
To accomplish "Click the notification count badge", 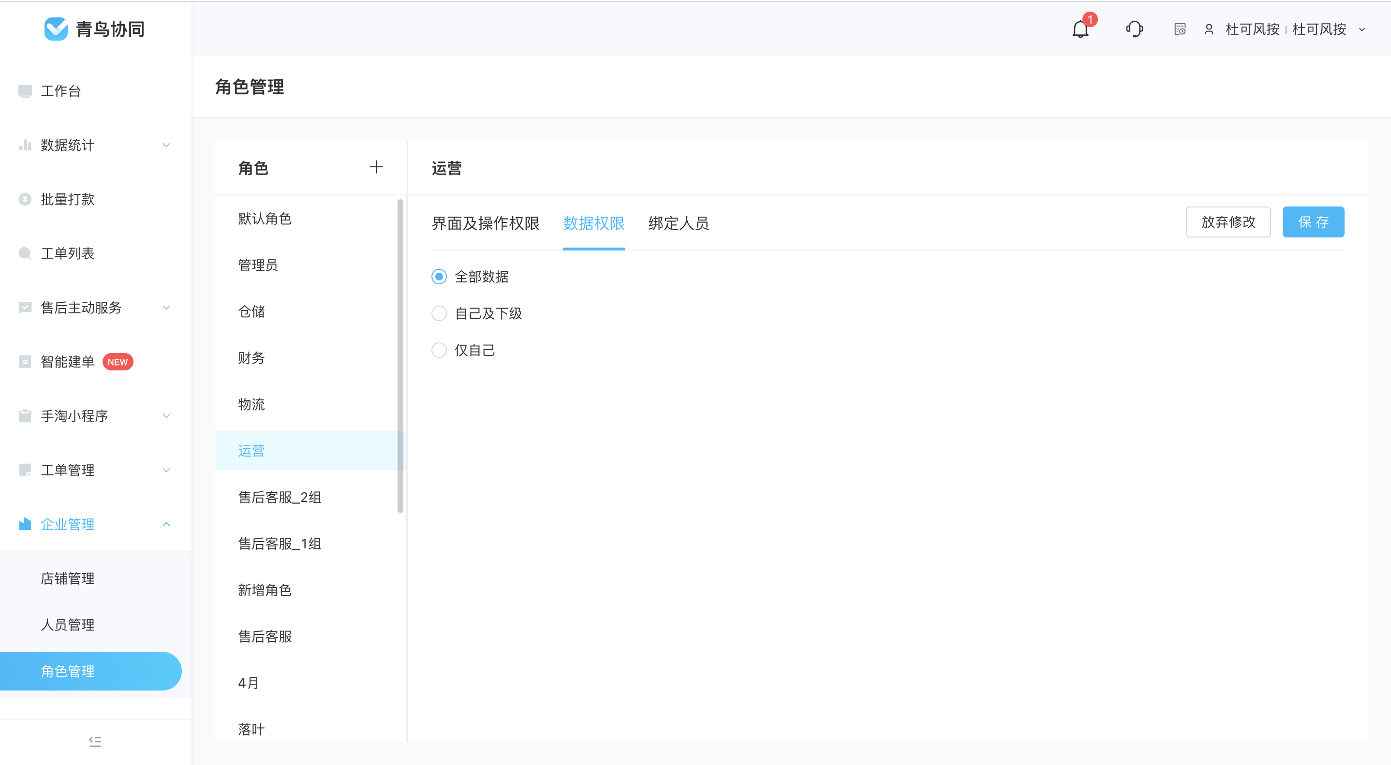I will [x=1090, y=19].
